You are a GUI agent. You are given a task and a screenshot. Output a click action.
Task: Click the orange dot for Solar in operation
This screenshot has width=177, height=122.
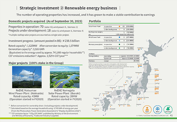[x=119, y=26]
